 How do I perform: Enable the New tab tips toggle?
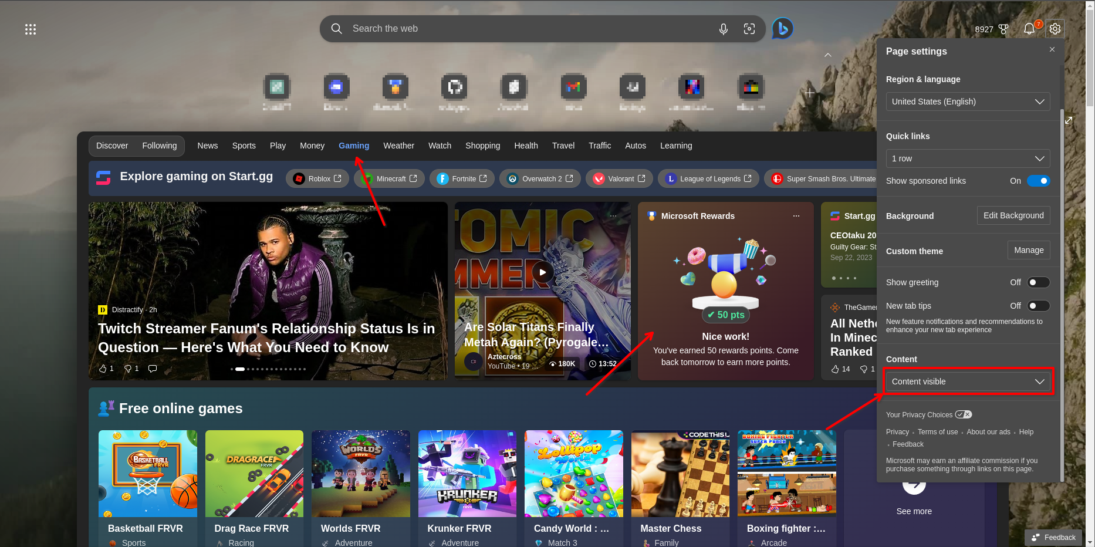pyautogui.click(x=1038, y=306)
